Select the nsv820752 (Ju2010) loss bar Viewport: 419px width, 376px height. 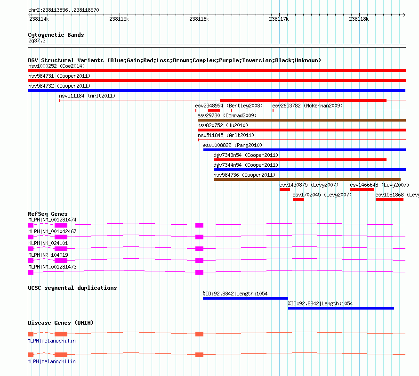point(302,130)
